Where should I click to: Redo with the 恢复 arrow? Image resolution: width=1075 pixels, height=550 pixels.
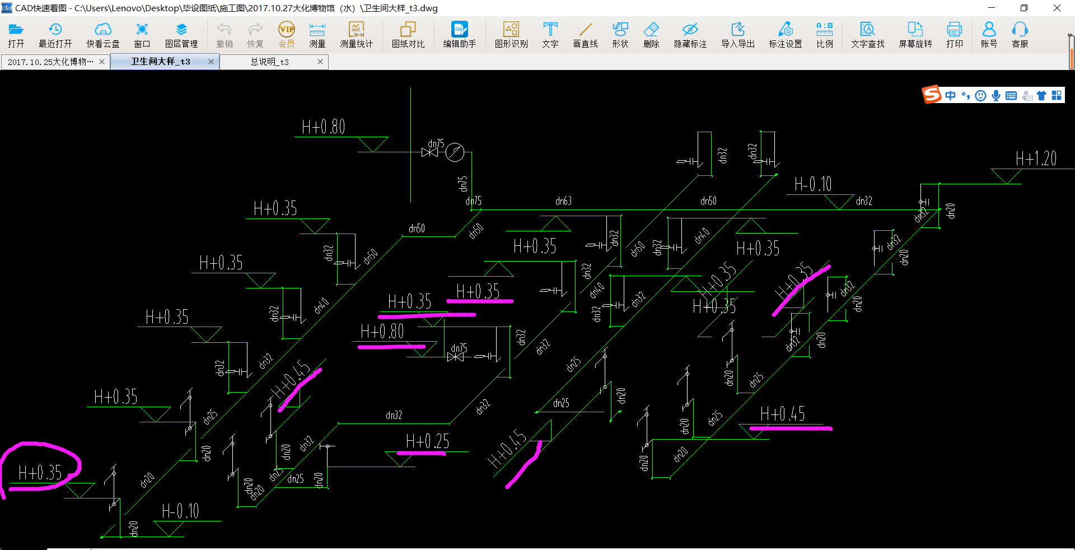pyautogui.click(x=255, y=35)
